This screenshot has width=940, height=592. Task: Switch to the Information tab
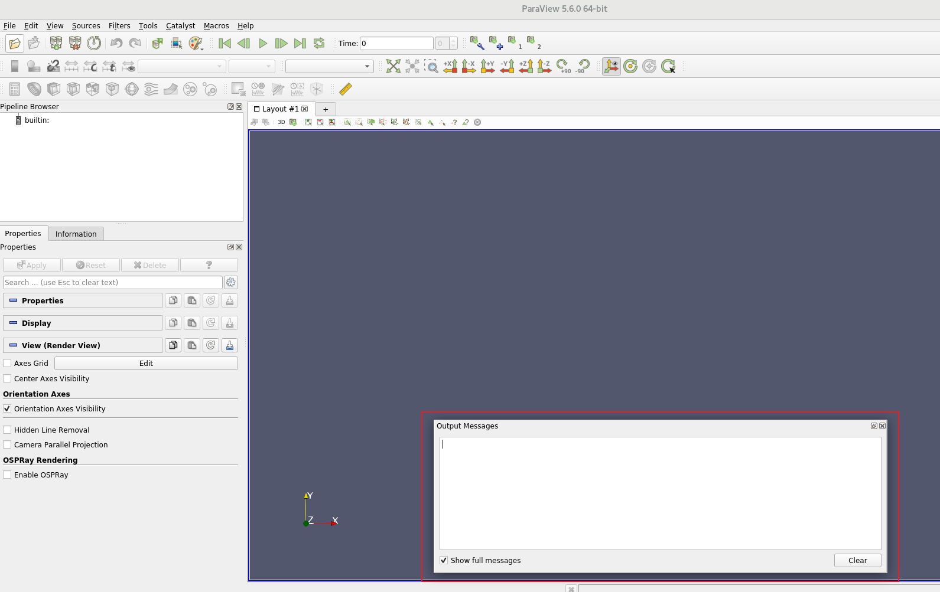click(x=76, y=234)
